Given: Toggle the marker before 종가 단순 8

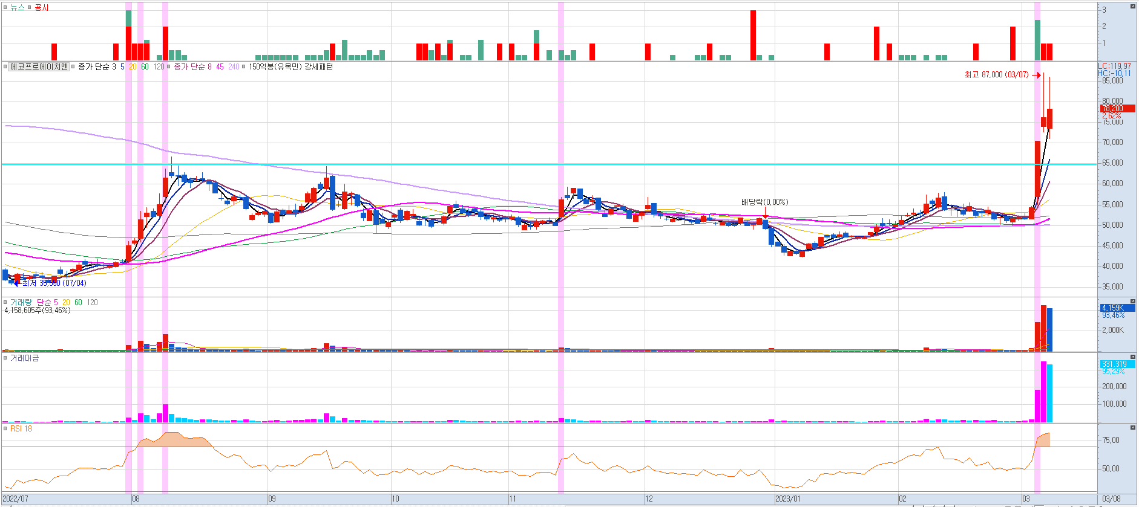Looking at the screenshot, I should (x=169, y=66).
